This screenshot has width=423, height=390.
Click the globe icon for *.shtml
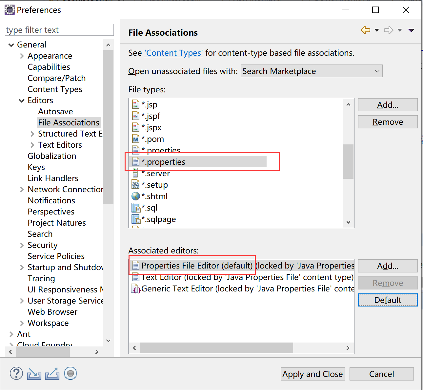pyautogui.click(x=135, y=196)
